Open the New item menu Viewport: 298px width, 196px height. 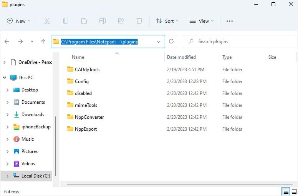(x=18, y=21)
